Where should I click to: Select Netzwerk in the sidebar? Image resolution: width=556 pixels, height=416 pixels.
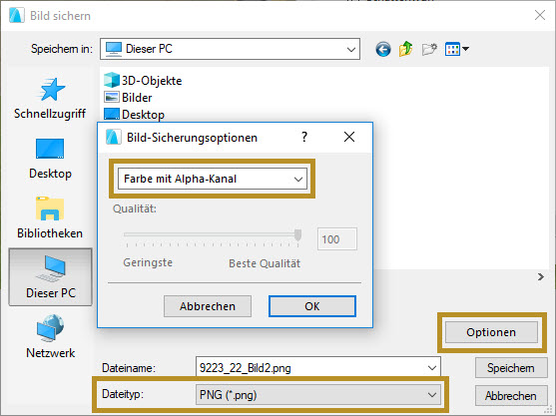[x=50, y=336]
